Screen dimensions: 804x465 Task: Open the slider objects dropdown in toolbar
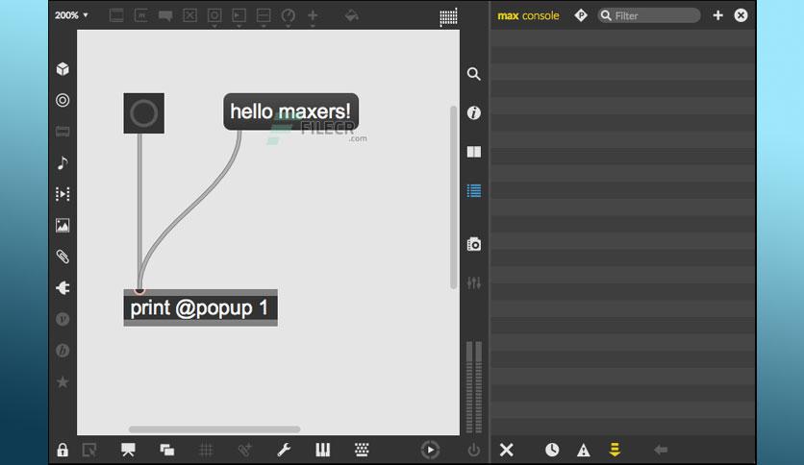click(x=264, y=16)
